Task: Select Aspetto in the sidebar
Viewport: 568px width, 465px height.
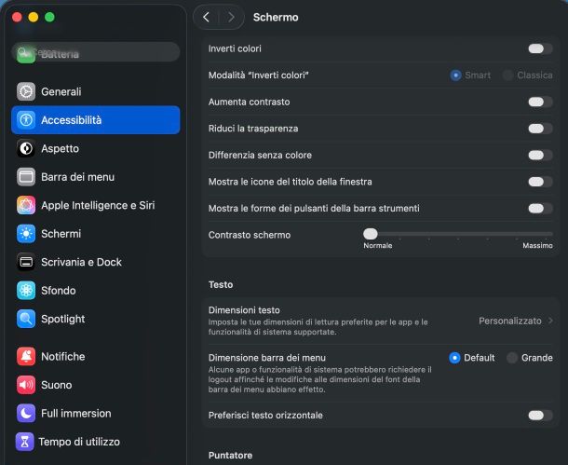Action: click(x=95, y=148)
